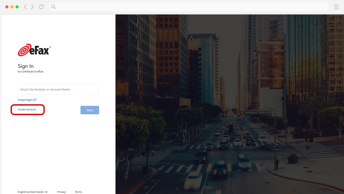Click the Next button
Viewport: 344px width, 194px height.
click(90, 110)
